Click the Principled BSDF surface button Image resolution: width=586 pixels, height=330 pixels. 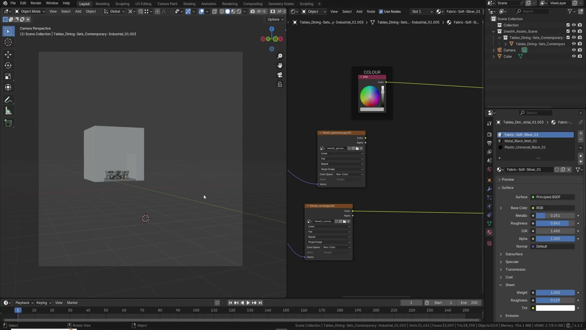click(x=553, y=197)
